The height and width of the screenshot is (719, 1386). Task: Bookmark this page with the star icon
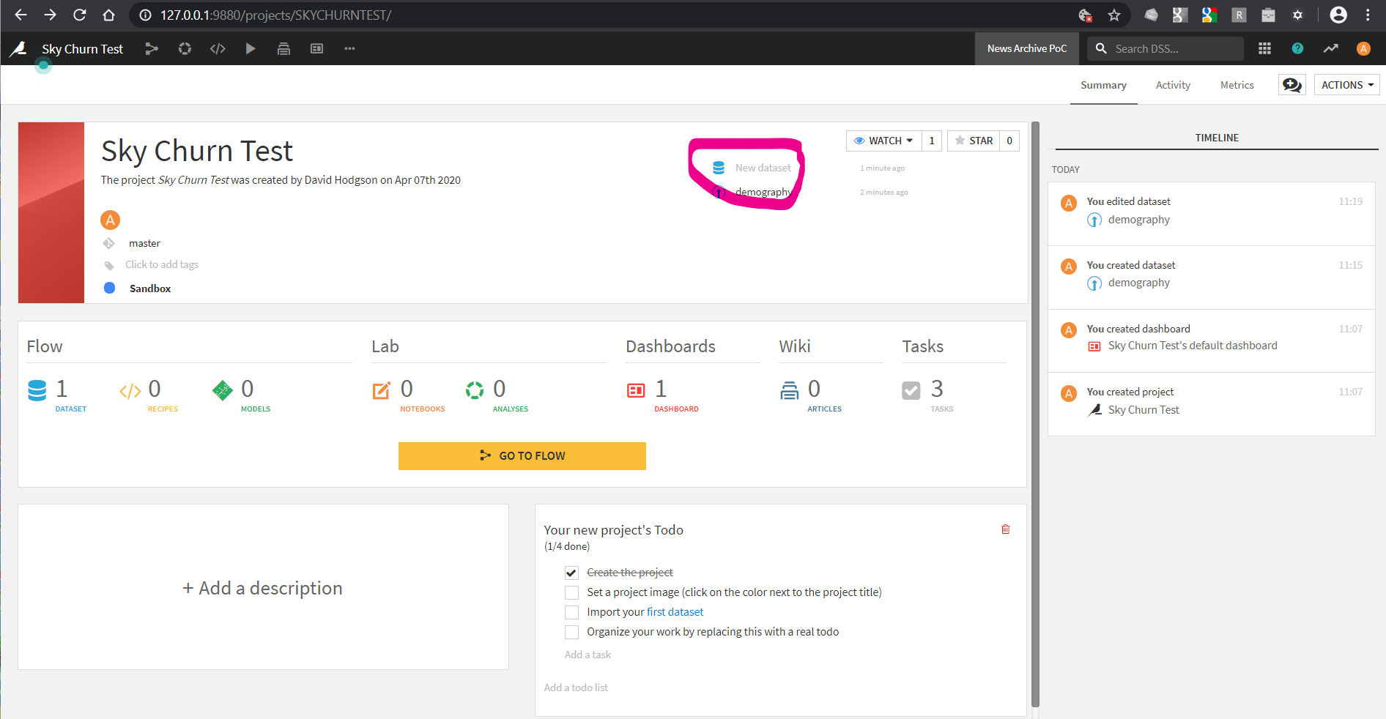(x=1114, y=15)
